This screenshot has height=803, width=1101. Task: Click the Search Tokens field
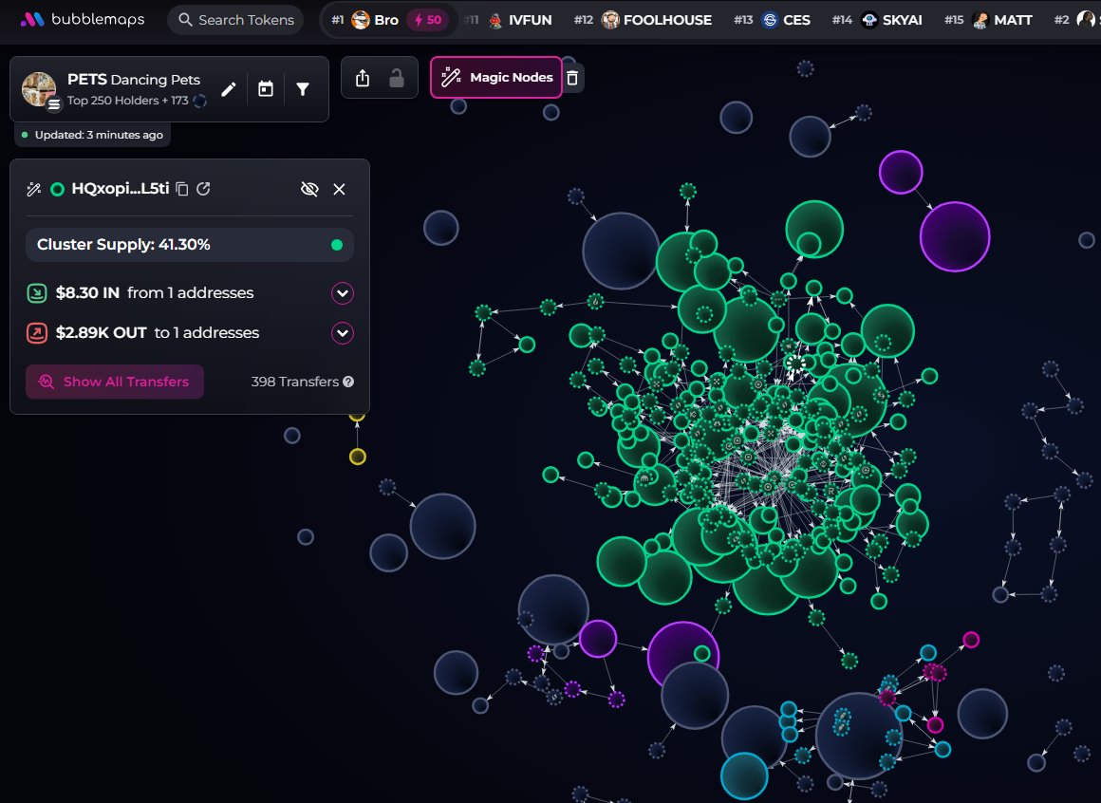tap(235, 20)
